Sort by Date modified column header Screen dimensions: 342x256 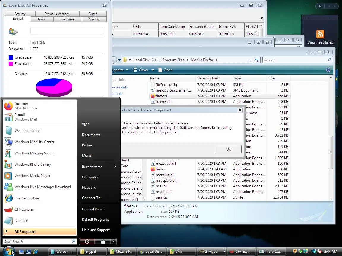[213, 78]
